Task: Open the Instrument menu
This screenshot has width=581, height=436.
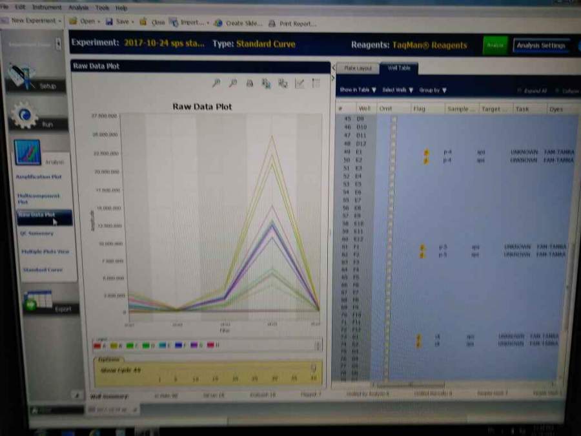Action: click(x=46, y=7)
